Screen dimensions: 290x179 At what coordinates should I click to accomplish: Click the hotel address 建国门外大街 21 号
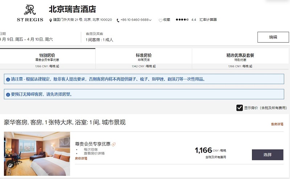[x=83, y=20]
